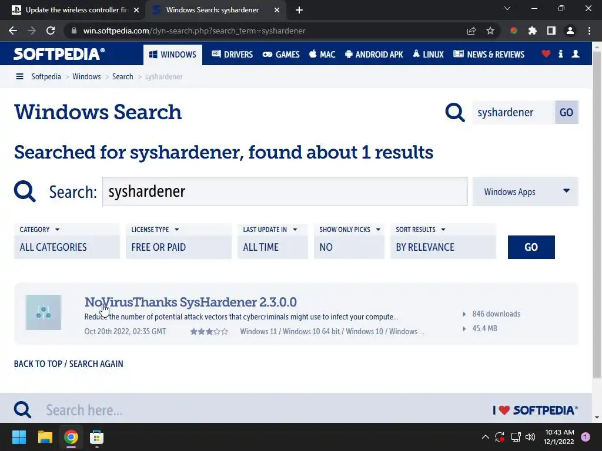Open the Android APK section
The image size is (602, 451).
374,55
